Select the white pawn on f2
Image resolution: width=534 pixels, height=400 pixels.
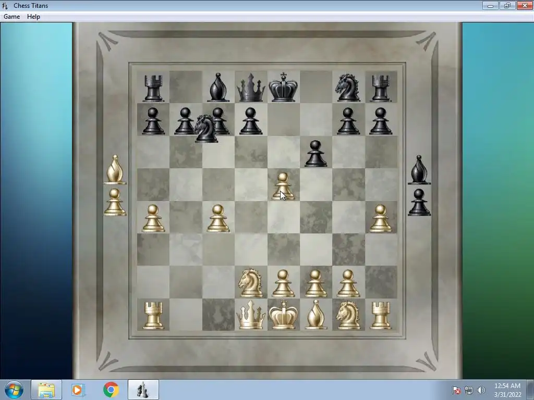coord(315,284)
